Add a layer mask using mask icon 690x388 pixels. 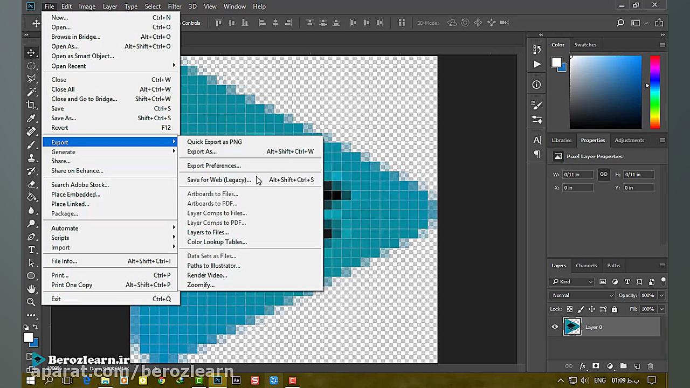click(596, 366)
